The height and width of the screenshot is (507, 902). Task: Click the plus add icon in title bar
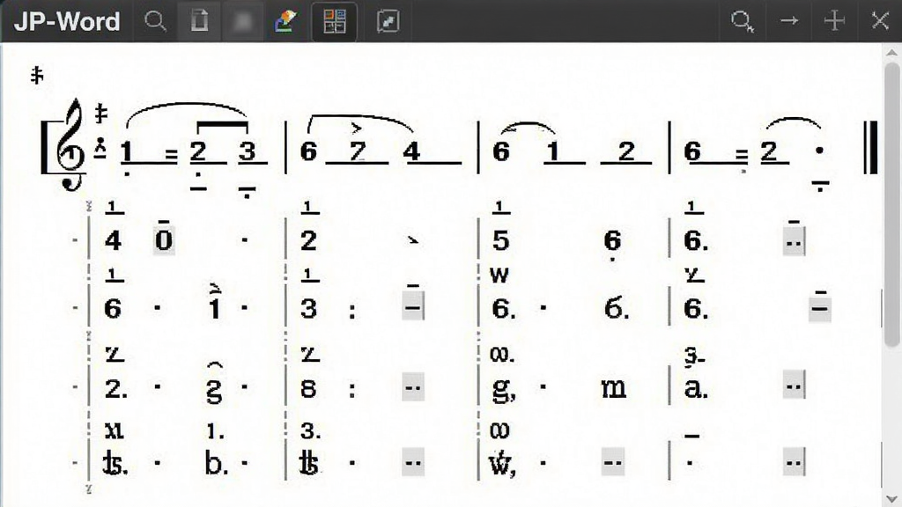click(x=834, y=21)
